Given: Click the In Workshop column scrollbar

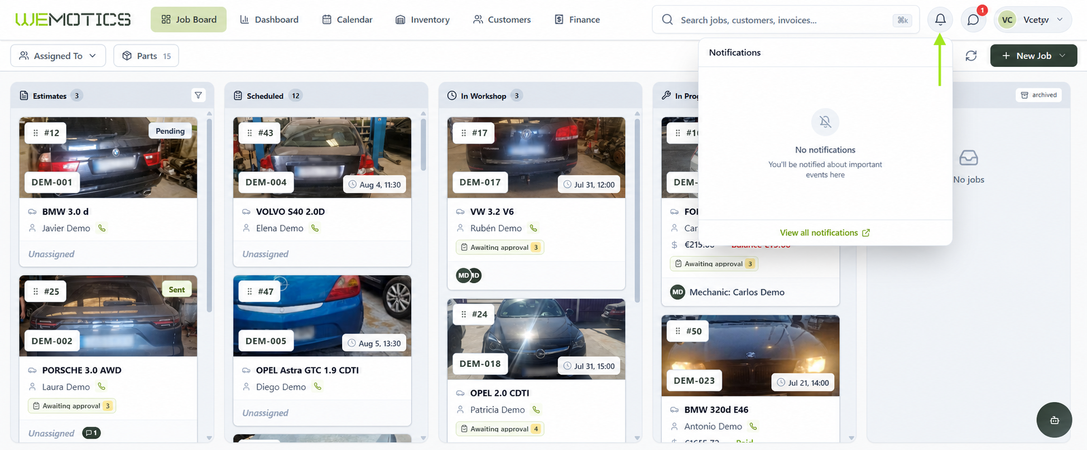Looking at the screenshot, I should (637, 210).
